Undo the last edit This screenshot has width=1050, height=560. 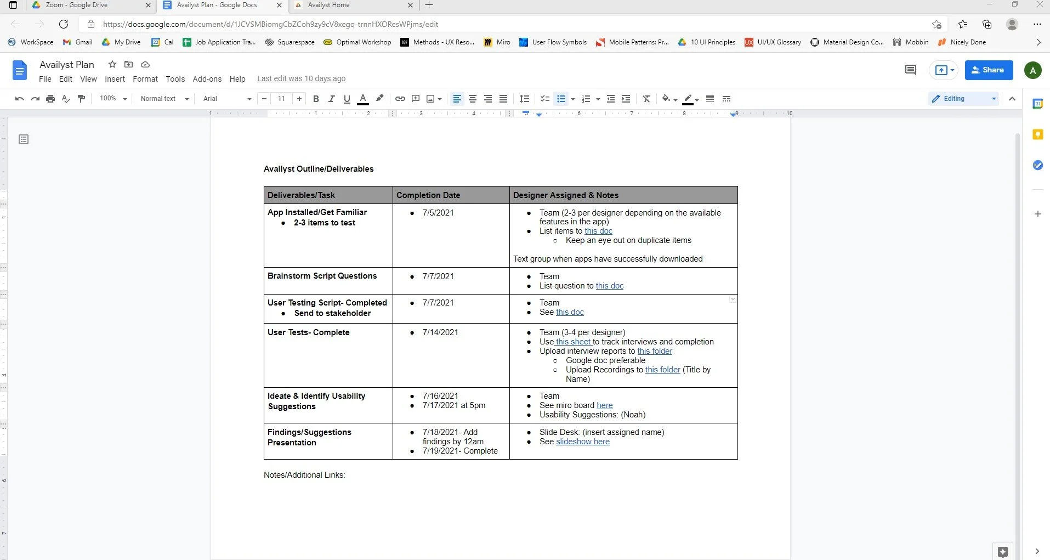pyautogui.click(x=19, y=99)
